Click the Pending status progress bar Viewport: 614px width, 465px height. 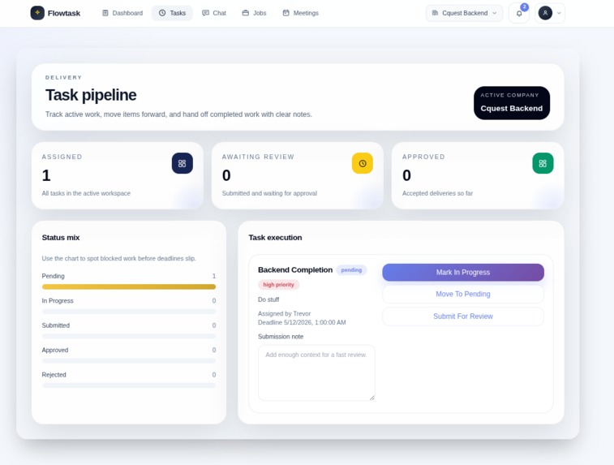129,286
